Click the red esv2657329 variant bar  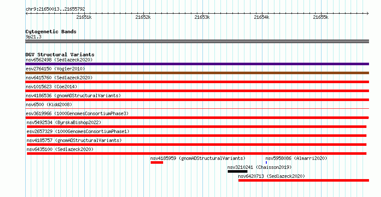(196, 136)
